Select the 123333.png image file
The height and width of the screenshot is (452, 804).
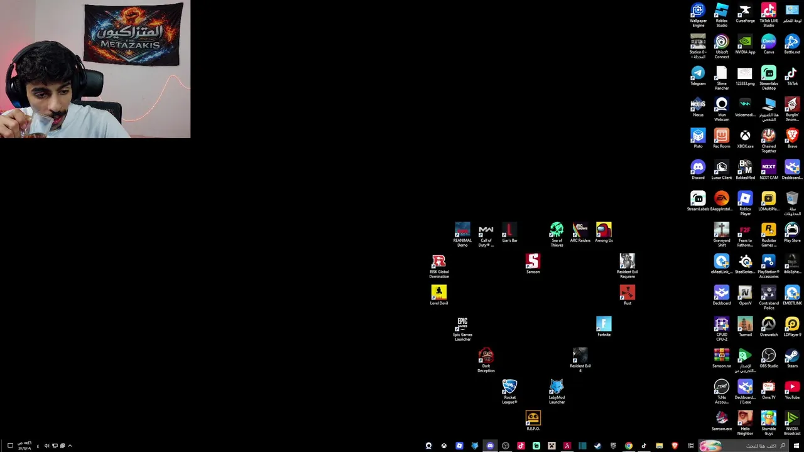pos(745,76)
